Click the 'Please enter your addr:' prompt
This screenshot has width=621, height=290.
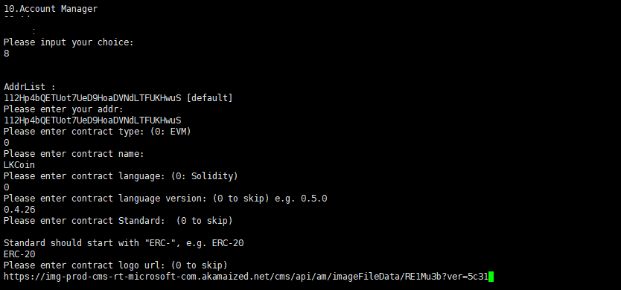[64, 109]
